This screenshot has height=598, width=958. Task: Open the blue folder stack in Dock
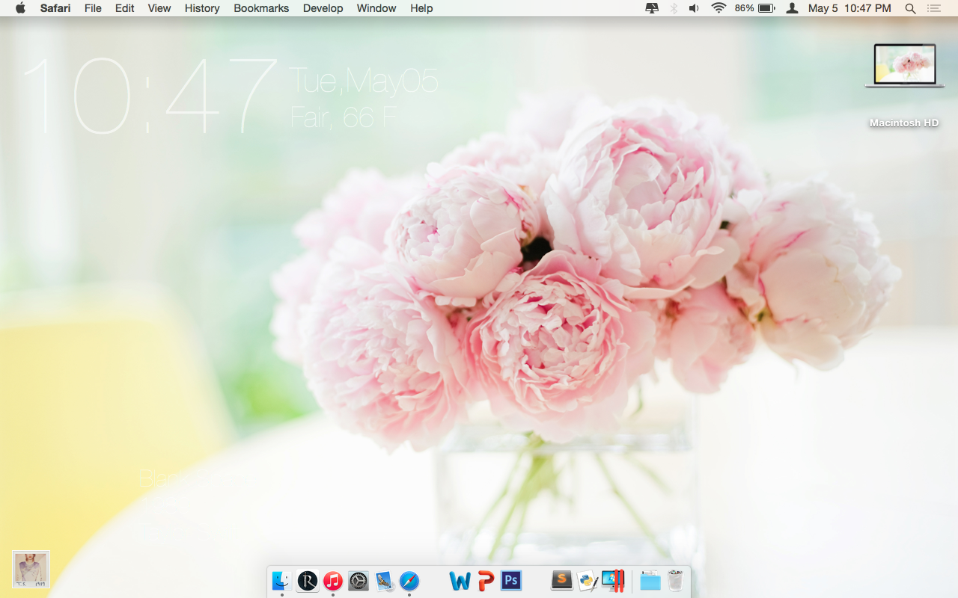[650, 581]
